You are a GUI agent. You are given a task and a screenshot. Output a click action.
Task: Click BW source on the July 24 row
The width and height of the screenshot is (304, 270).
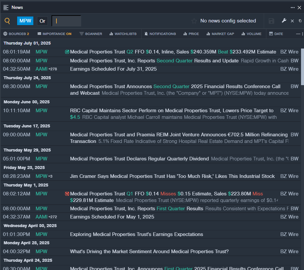point(294,86)
